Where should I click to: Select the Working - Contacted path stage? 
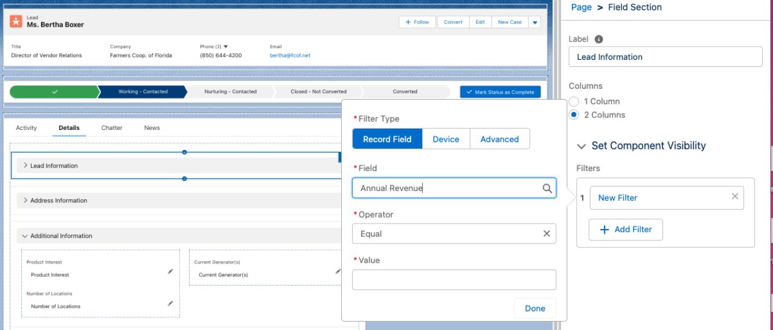click(143, 92)
